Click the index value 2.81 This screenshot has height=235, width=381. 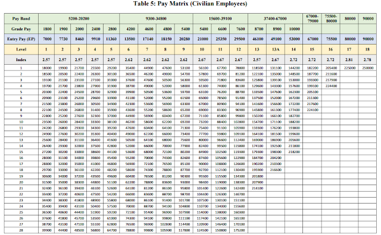pyautogui.click(x=349, y=59)
